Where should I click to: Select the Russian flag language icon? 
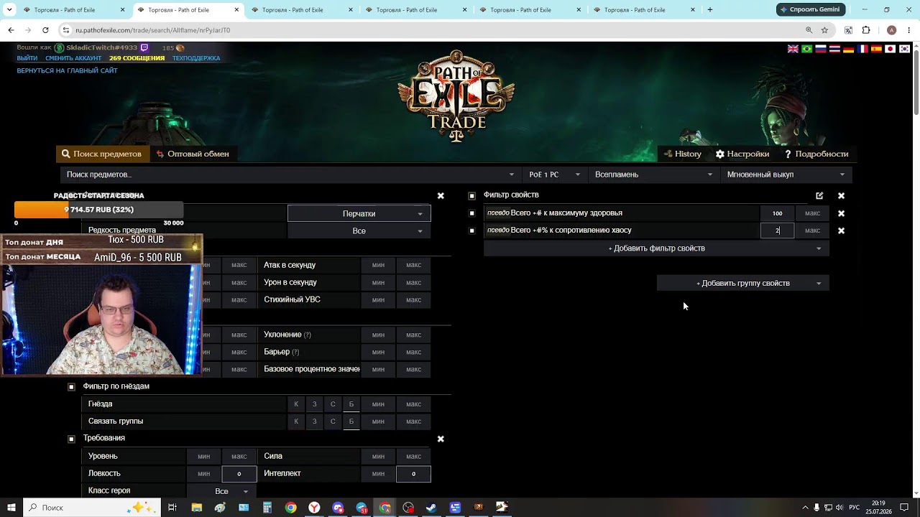coord(821,49)
